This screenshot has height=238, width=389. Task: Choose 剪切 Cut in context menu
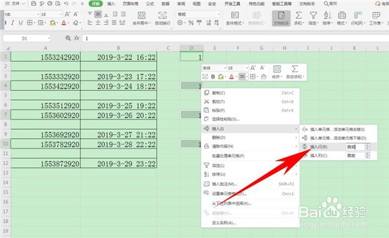point(250,102)
